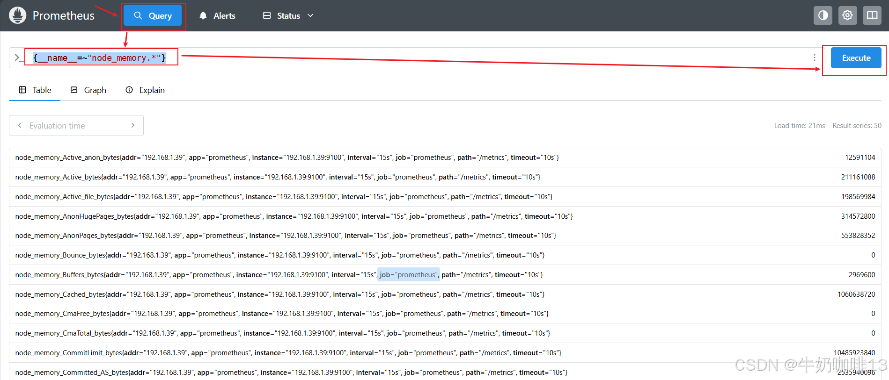The width and height of the screenshot is (889, 380).
Task: Select the node_memory_Cached_bytes series row
Action: pyautogui.click(x=445, y=294)
